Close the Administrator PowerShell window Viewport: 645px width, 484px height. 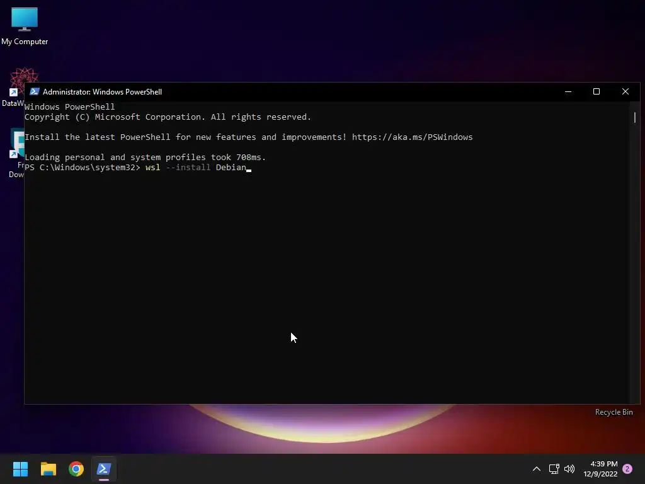pos(625,91)
